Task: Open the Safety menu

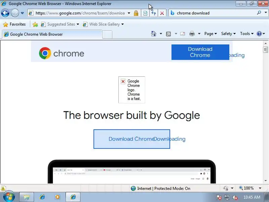Action: (x=228, y=34)
